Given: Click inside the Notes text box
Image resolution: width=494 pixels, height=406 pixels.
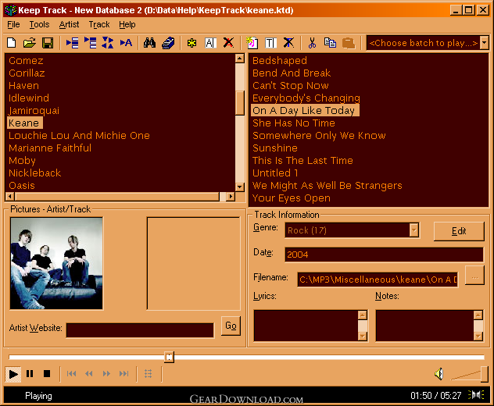Looking at the screenshot, I should [x=424, y=326].
